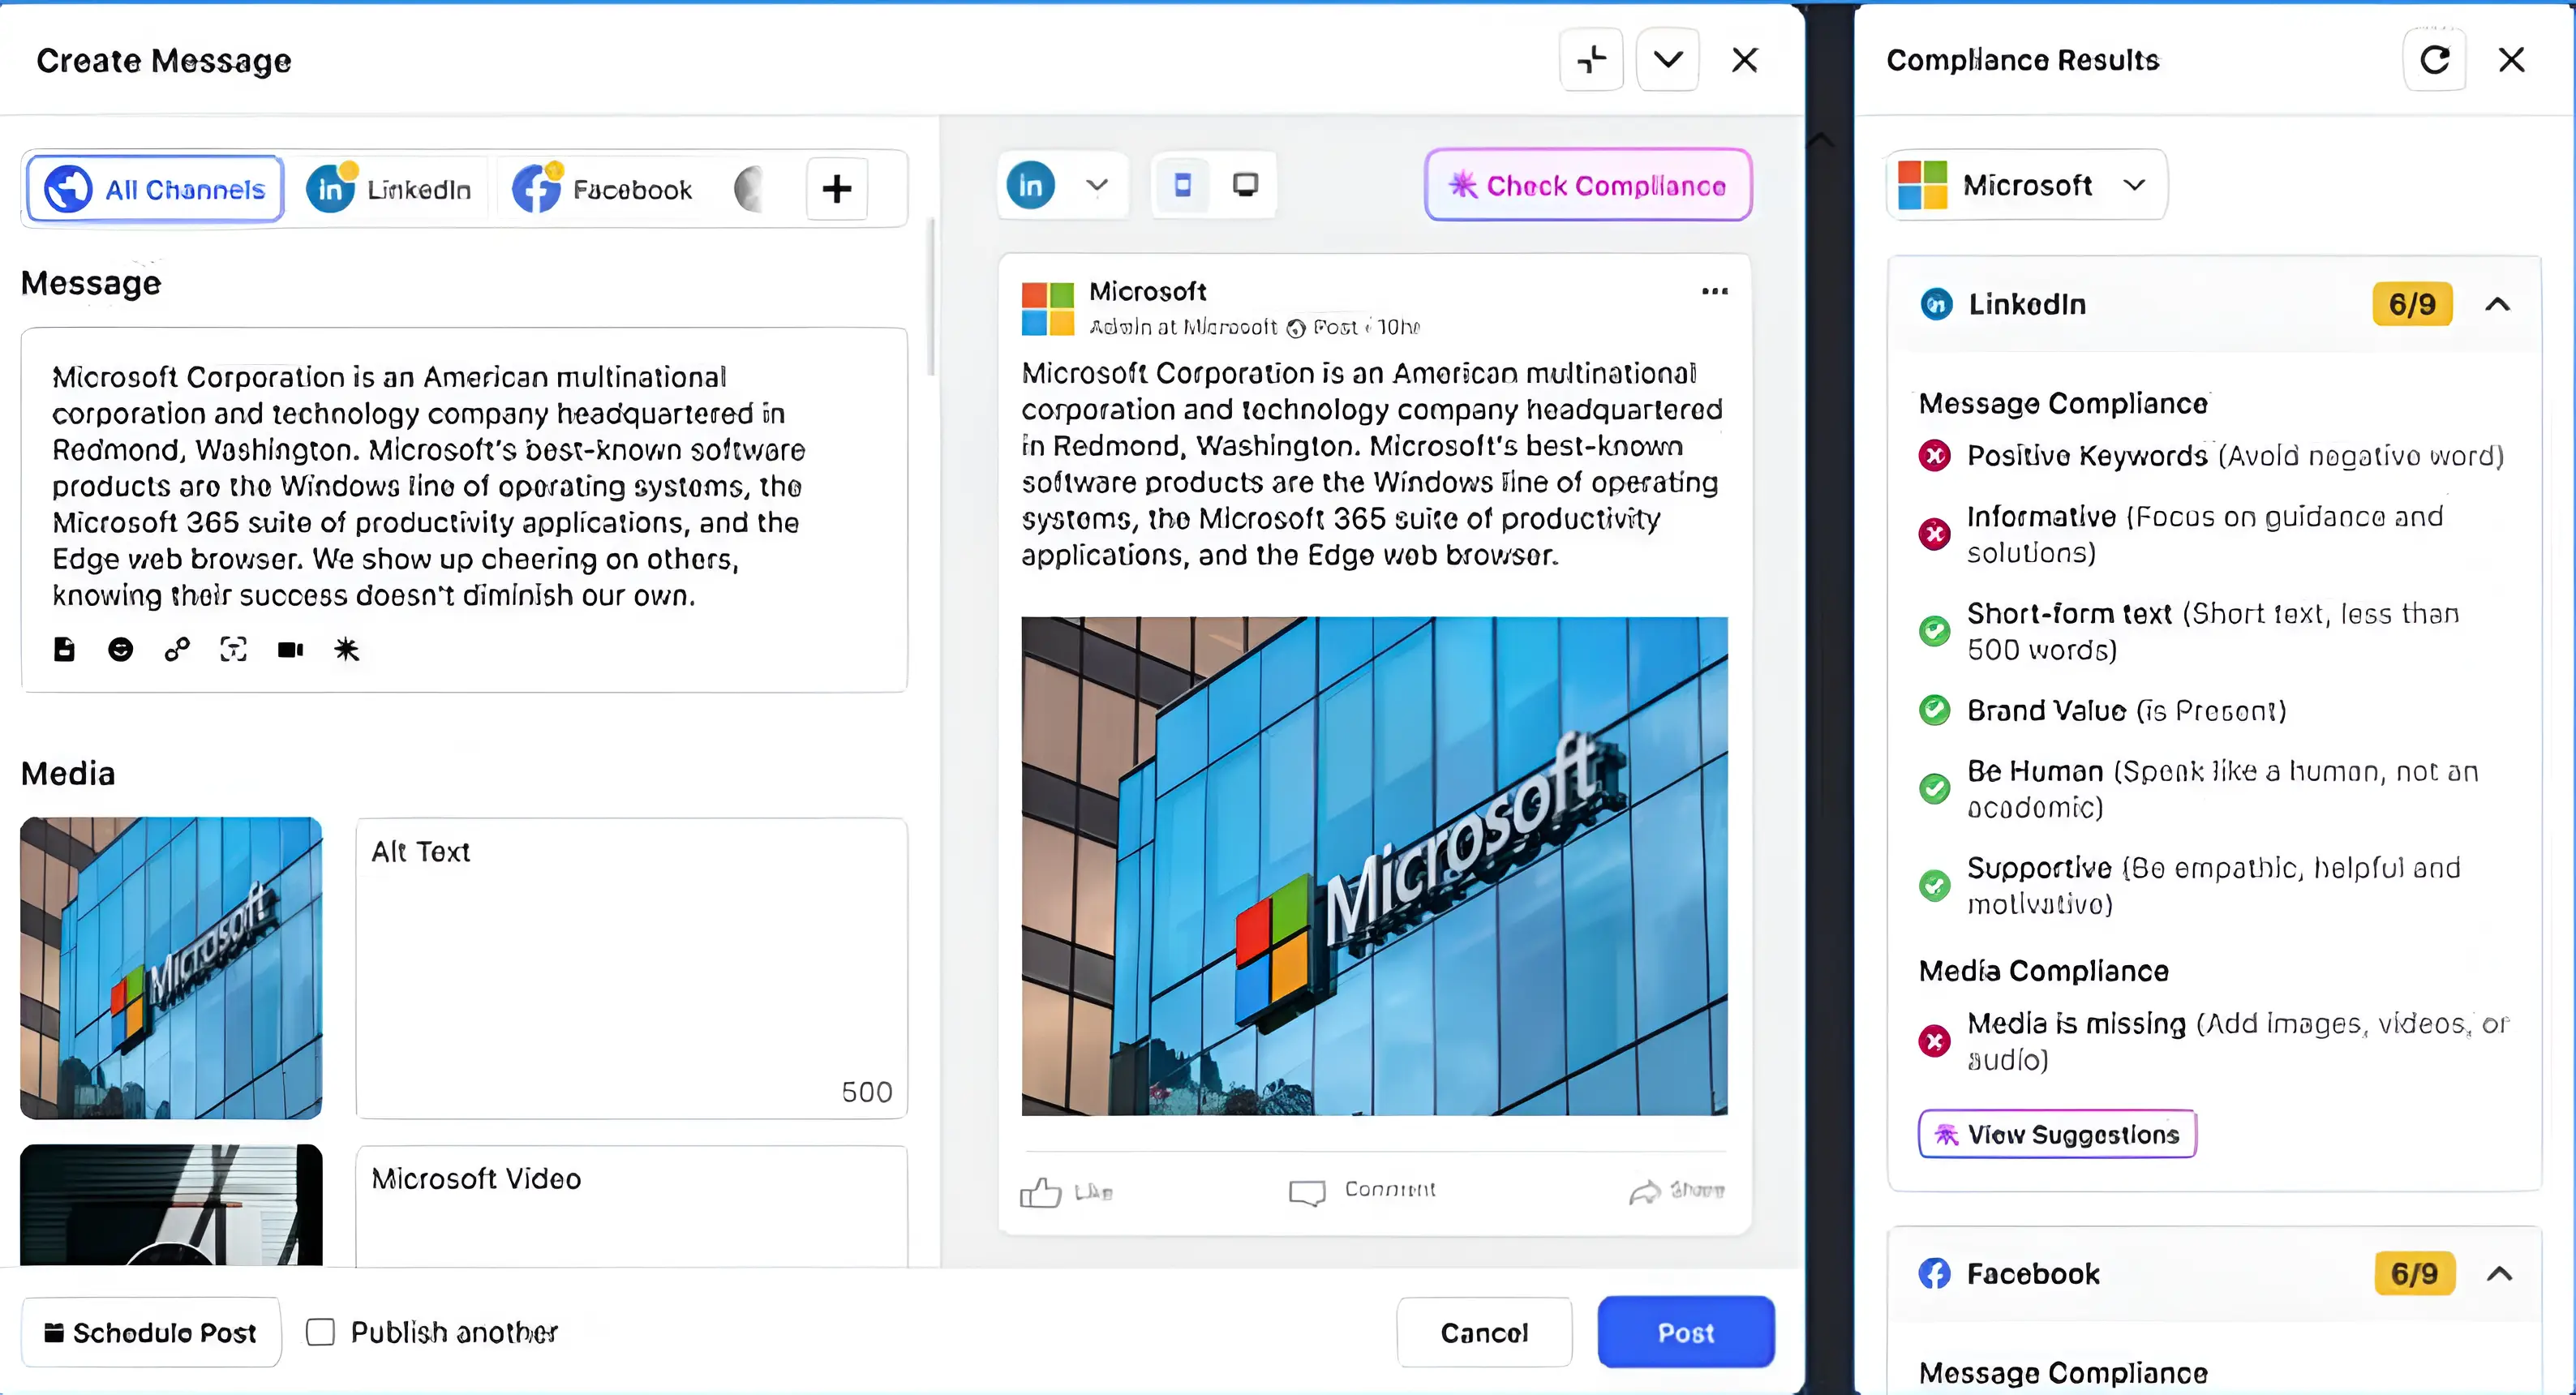The height and width of the screenshot is (1395, 2576).
Task: Add a new channel with the plus button
Action: click(837, 189)
